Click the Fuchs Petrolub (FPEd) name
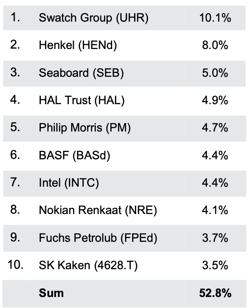Image resolution: width=252 pixels, height=308 pixels. pyautogui.click(x=98, y=238)
